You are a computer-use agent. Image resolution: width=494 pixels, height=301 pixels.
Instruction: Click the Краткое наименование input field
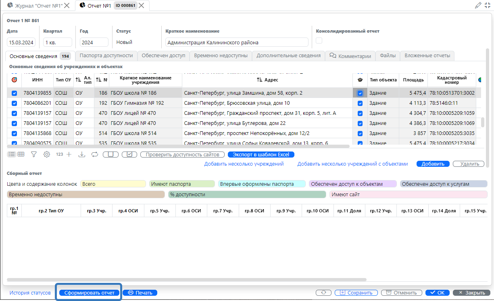237,42
